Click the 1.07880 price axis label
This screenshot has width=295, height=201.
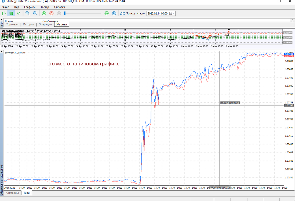click(x=289, y=61)
